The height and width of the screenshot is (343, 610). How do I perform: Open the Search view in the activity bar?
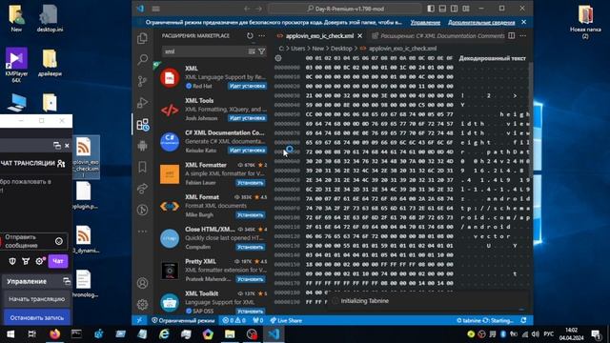click(142, 59)
